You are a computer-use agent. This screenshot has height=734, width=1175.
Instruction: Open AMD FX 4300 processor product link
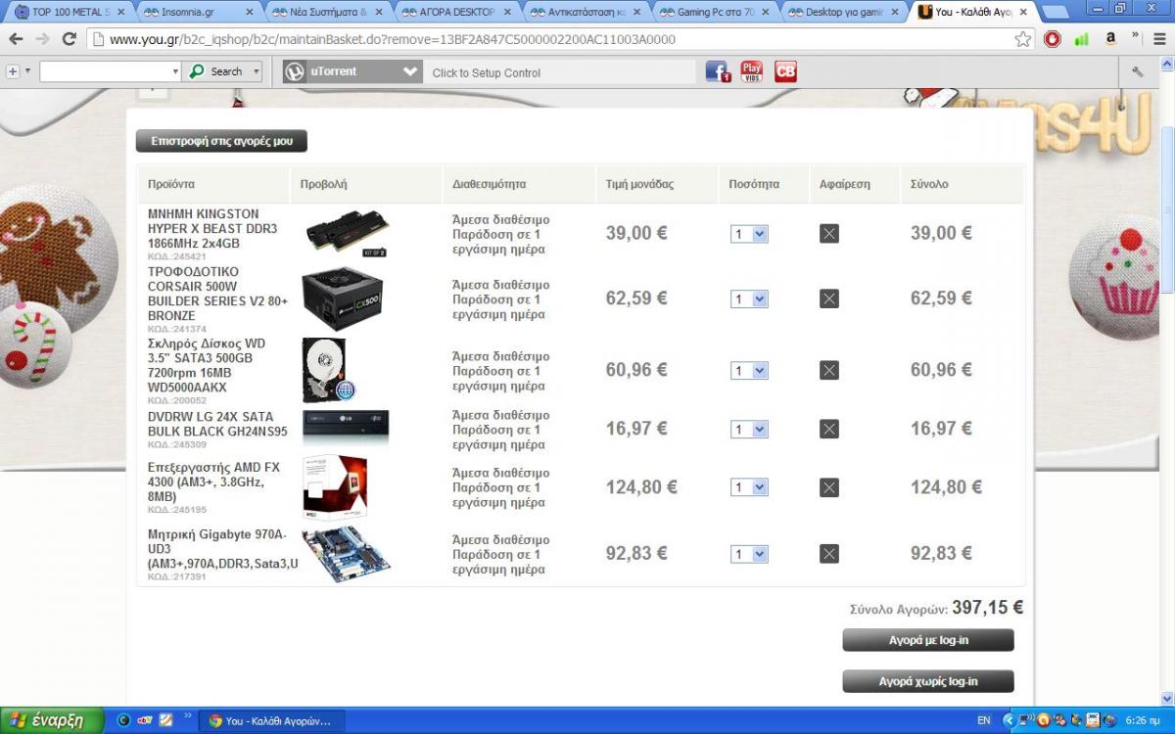pyautogui.click(x=213, y=482)
